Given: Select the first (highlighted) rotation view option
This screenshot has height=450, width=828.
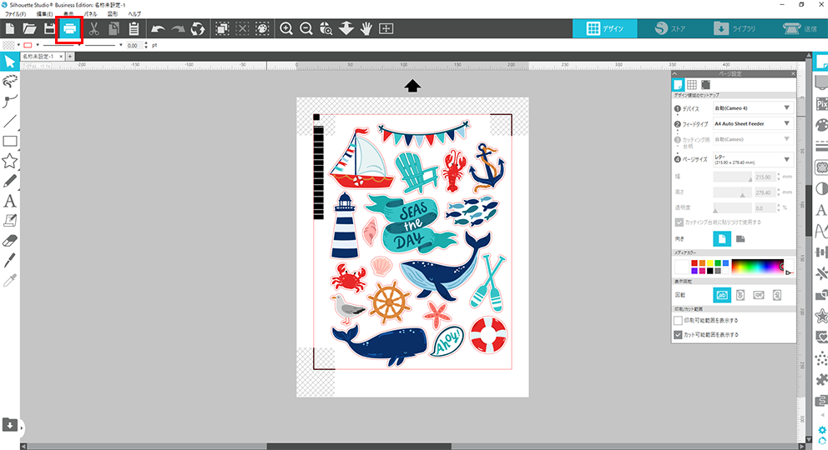Looking at the screenshot, I should [722, 295].
